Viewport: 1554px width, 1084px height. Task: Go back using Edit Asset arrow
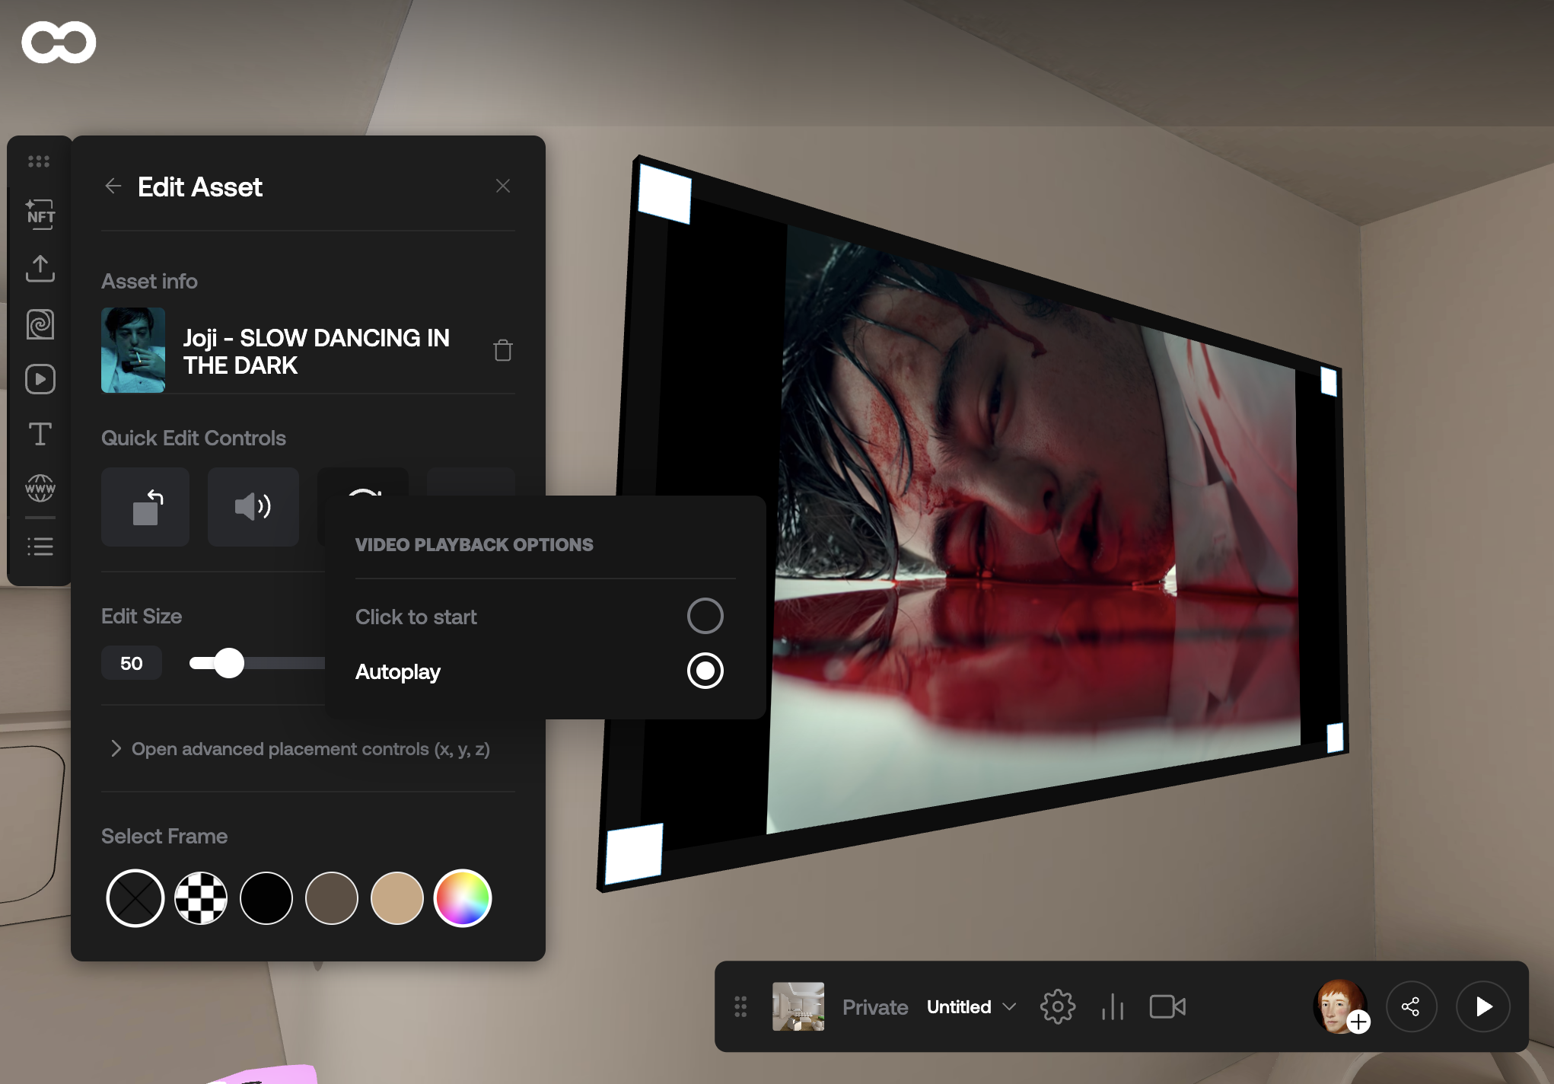tap(113, 187)
